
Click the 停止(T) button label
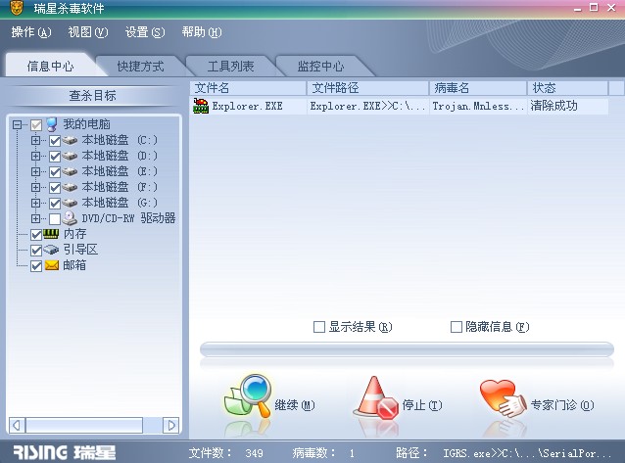tap(422, 405)
